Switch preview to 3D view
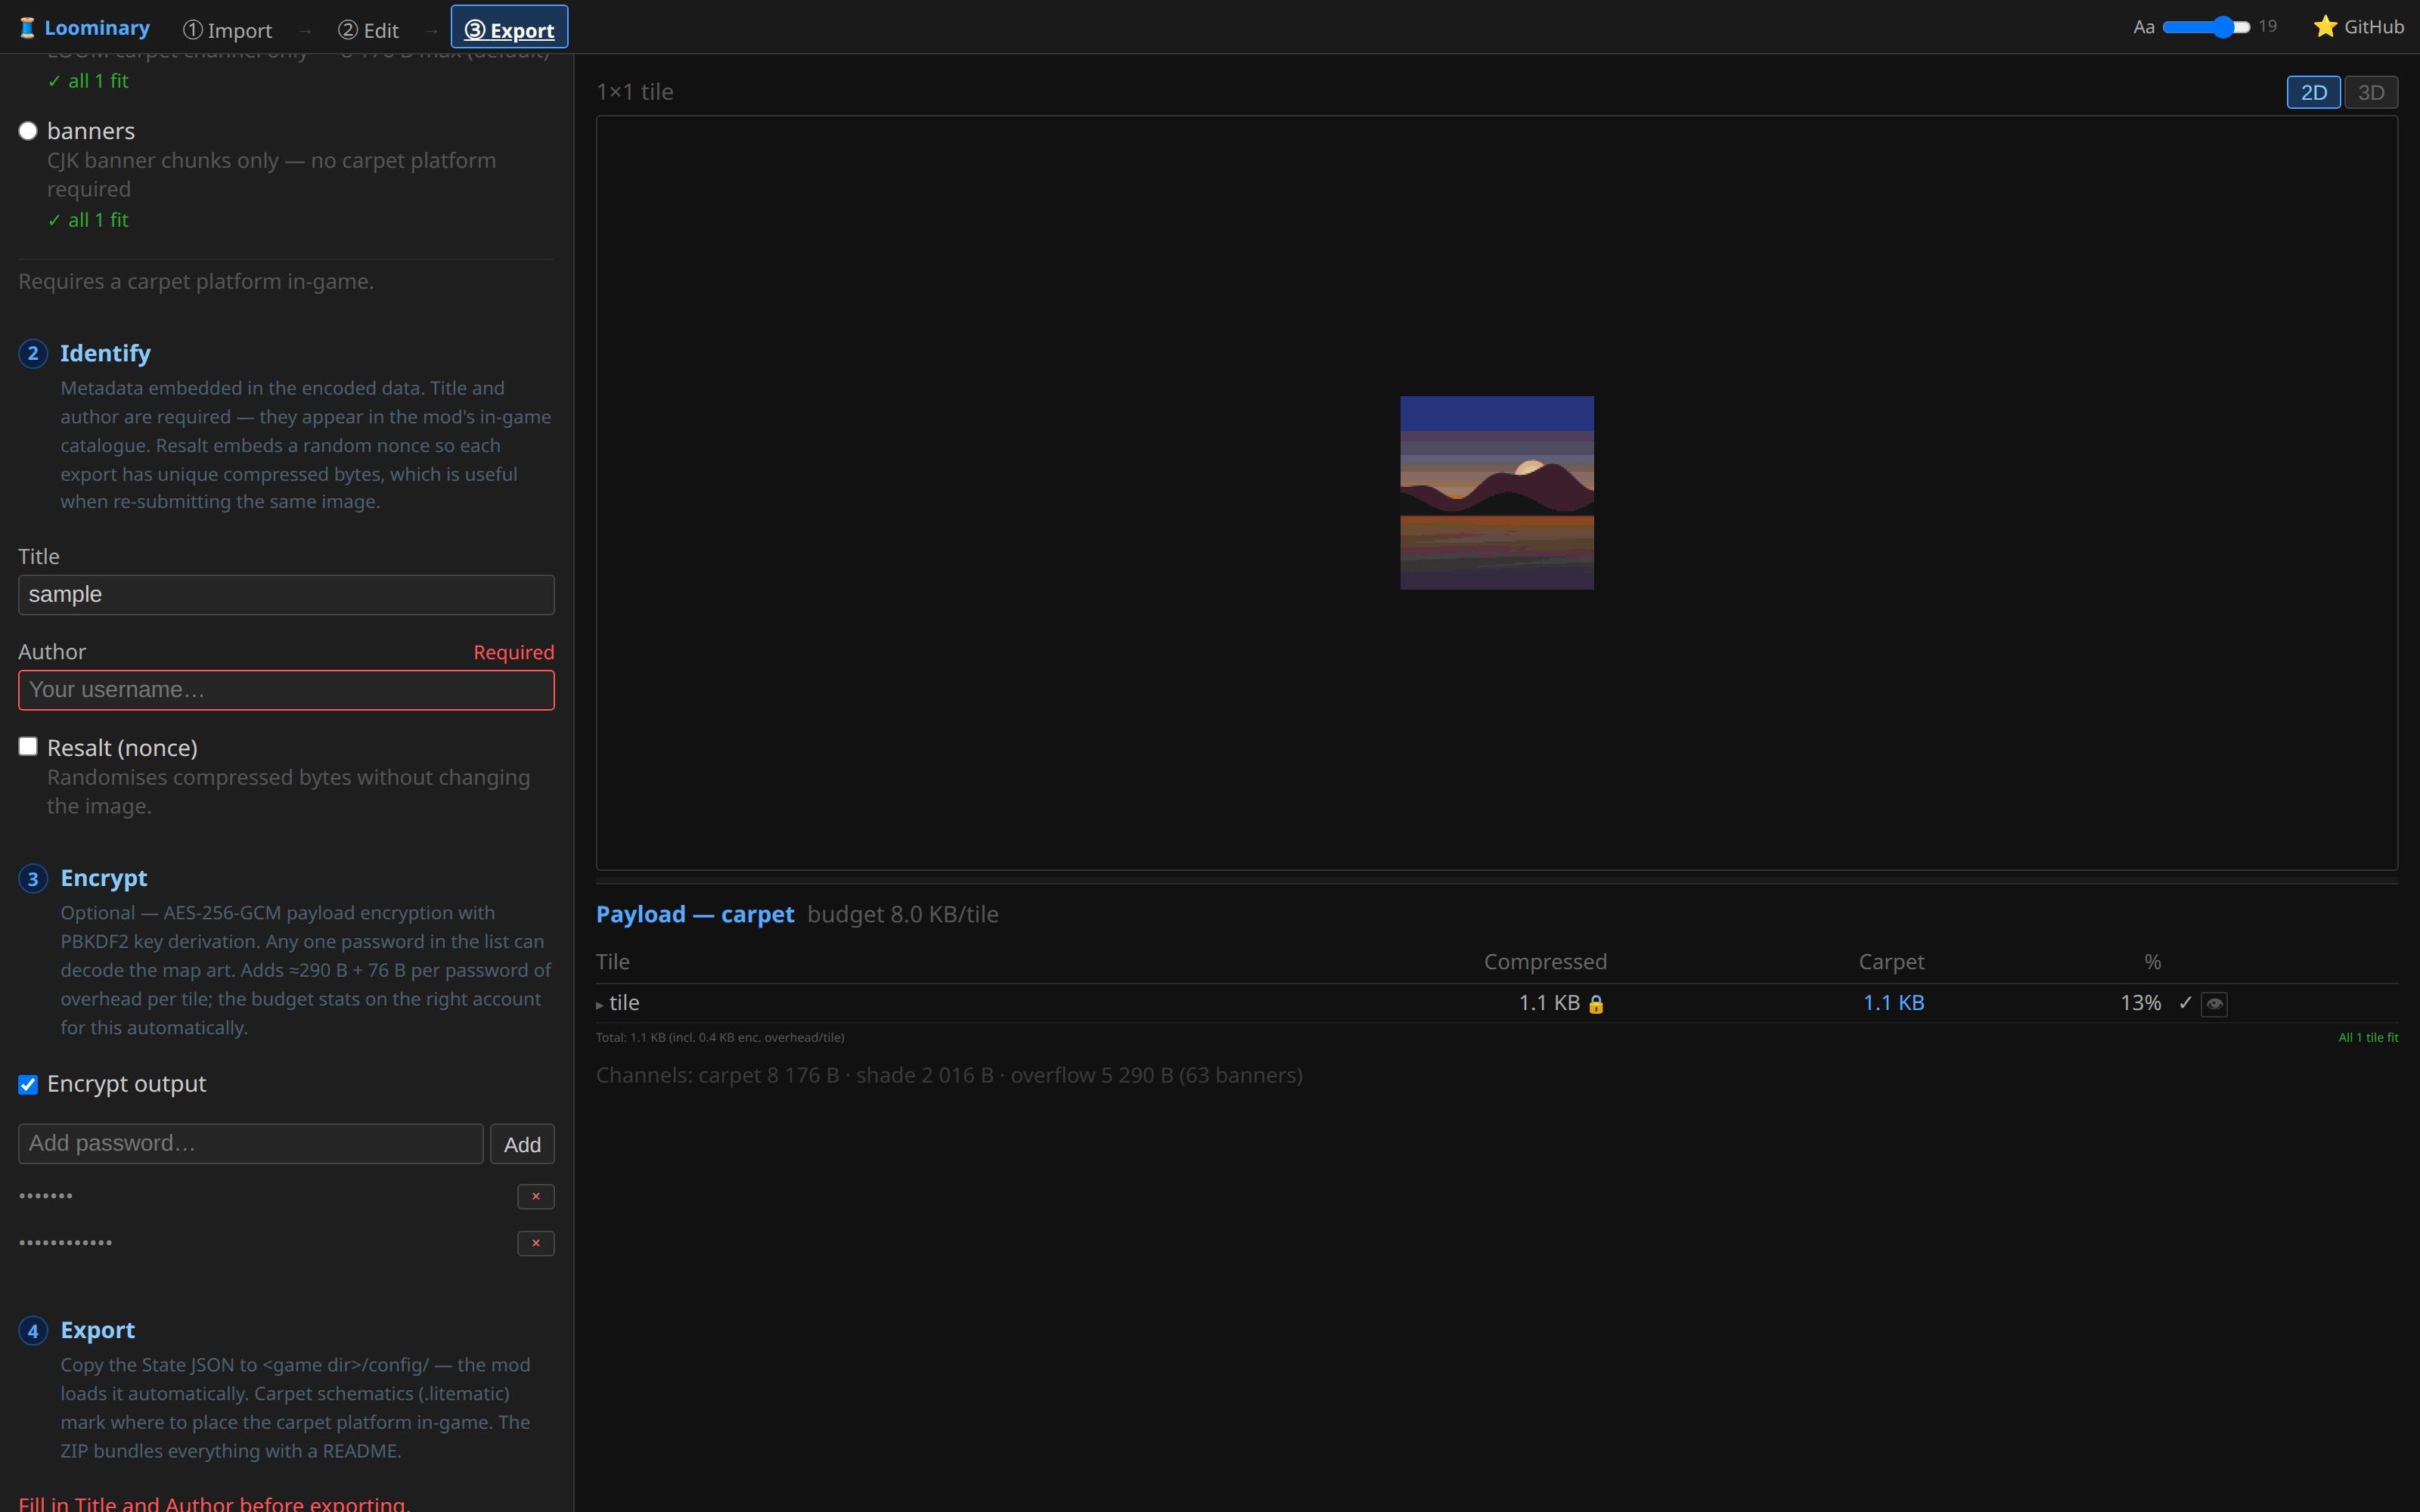2420x1512 pixels. tap(2371, 92)
